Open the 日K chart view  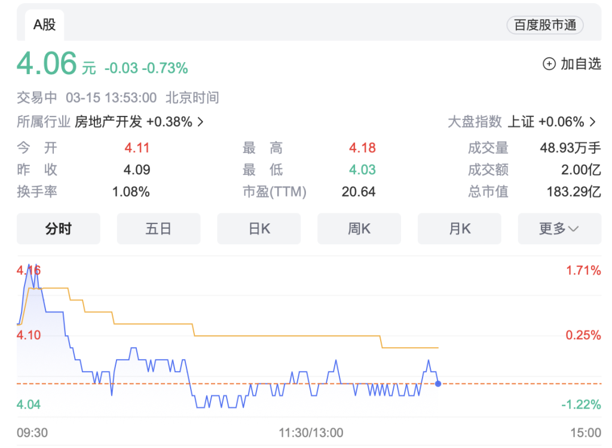point(259,229)
